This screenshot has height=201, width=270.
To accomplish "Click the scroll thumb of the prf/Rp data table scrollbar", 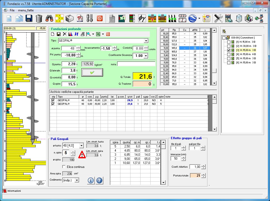I will [214, 71].
